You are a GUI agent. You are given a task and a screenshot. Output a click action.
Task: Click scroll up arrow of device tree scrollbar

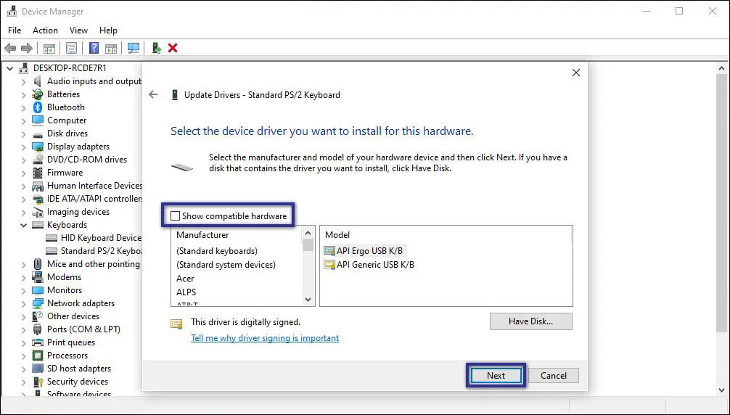(x=721, y=68)
